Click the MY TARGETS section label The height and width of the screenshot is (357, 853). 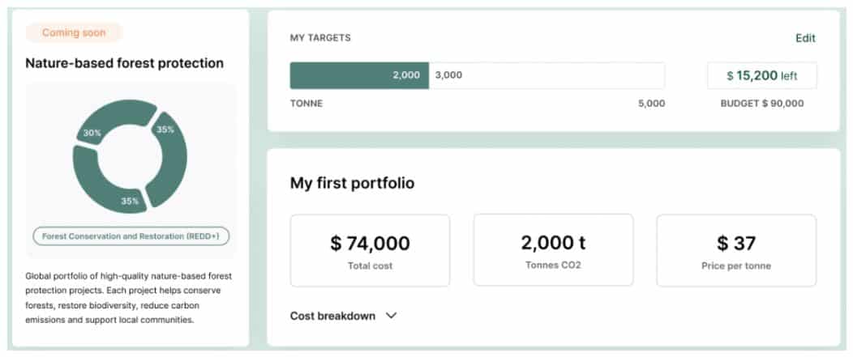[x=320, y=38]
